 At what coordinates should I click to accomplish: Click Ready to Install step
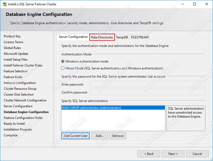14,124
